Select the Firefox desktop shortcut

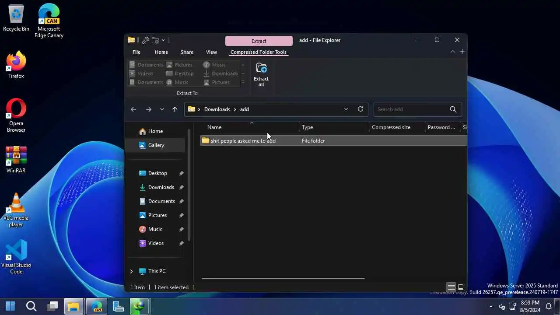tap(16, 66)
